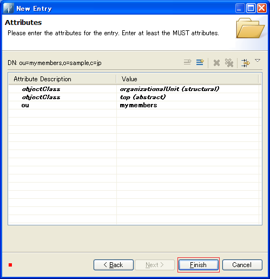Click the mymembers value cell
Viewport: 270px width, 279px height.
139,106
